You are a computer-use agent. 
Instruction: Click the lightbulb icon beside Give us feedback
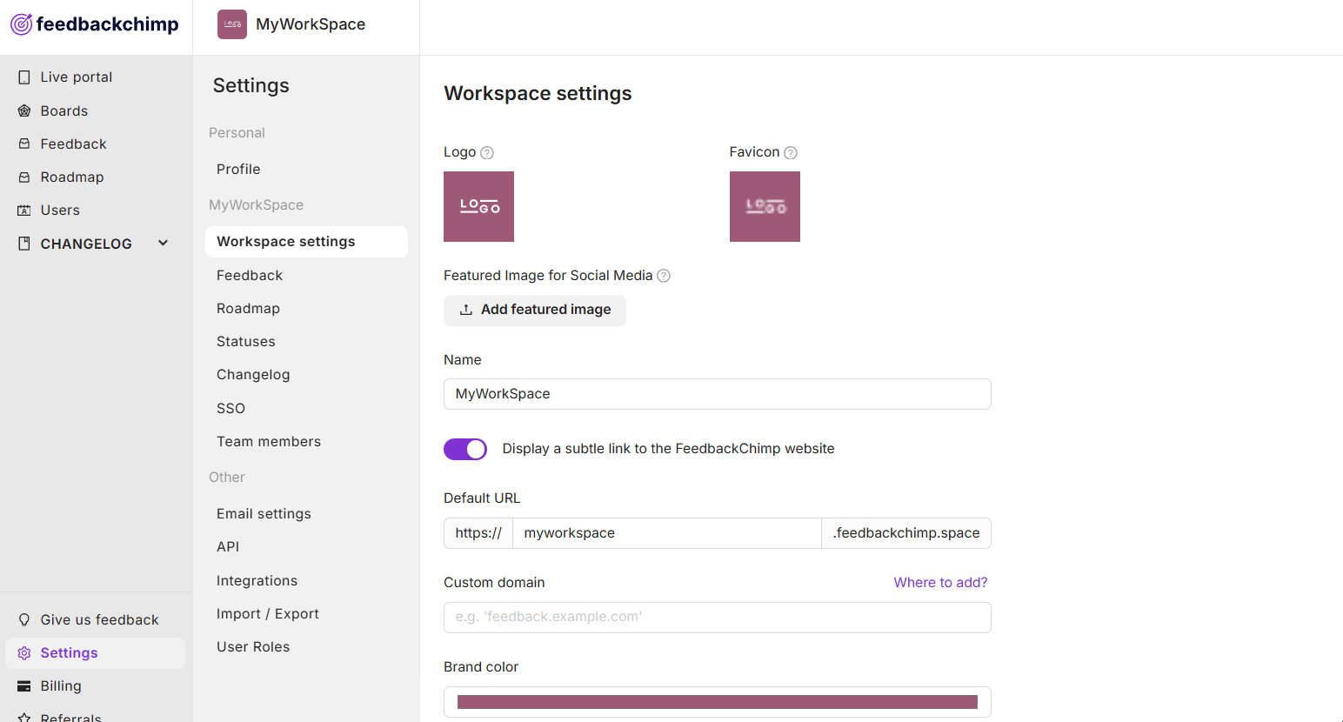[x=24, y=619]
